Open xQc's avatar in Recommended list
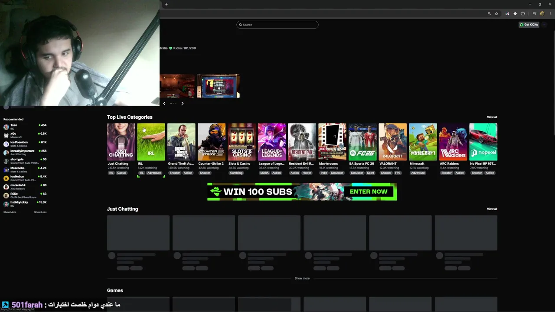555x312 pixels. [x=6, y=135]
